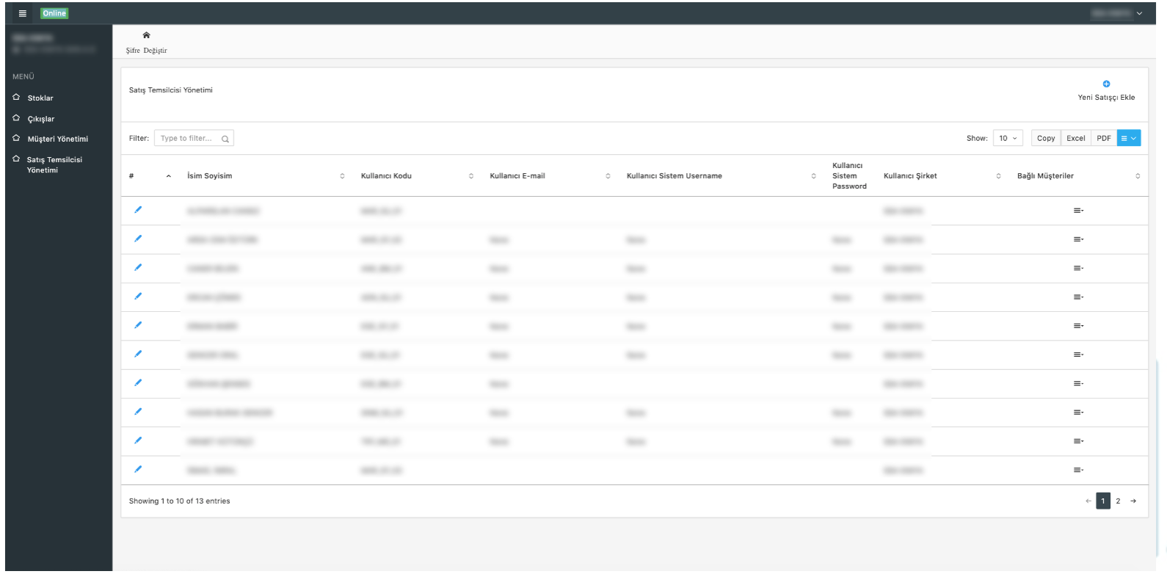
Task: Open Bağlı Müşteriler list icon in fifth row
Action: 1078,326
